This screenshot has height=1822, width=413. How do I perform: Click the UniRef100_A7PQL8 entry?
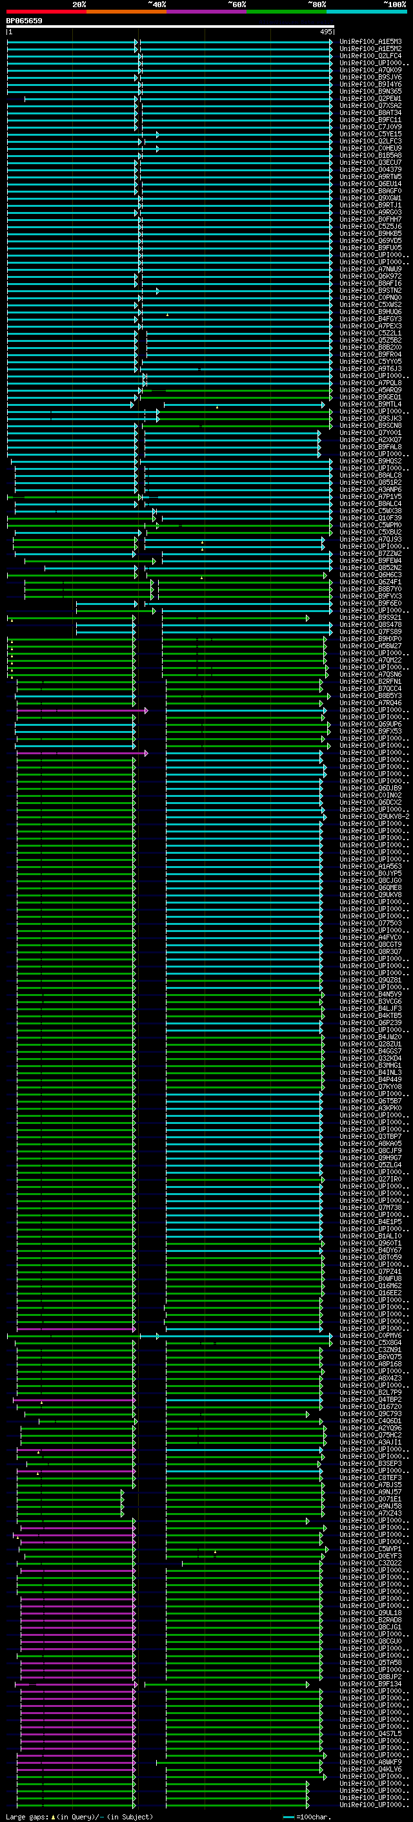tap(370, 383)
